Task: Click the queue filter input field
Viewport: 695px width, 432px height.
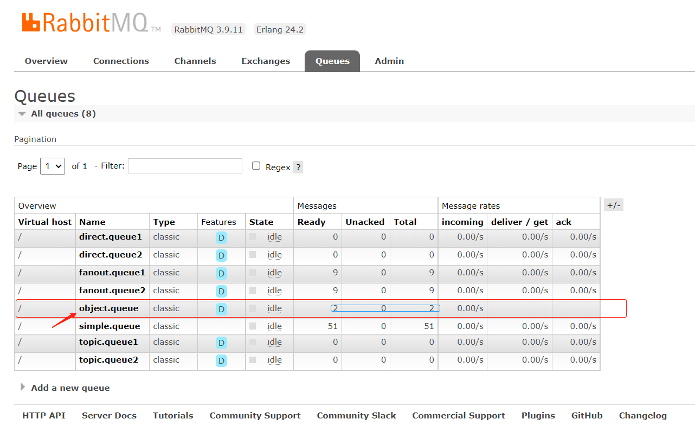Action: coord(185,166)
